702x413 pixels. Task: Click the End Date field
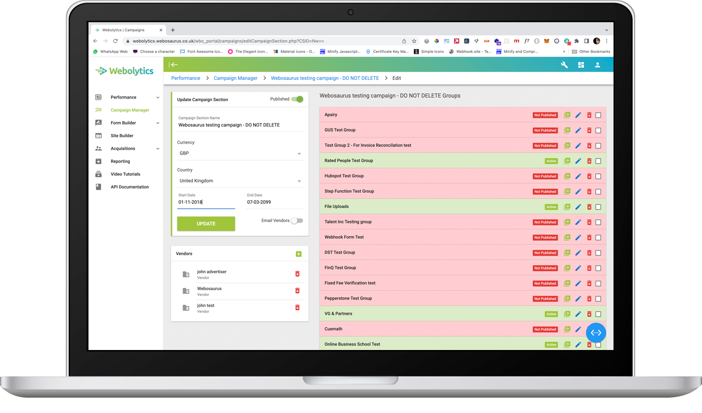(x=274, y=202)
